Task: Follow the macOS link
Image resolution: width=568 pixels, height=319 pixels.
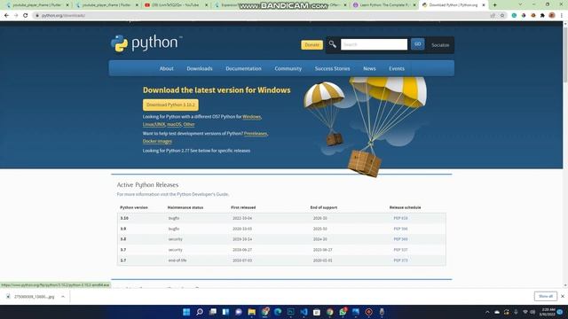Action: coord(174,124)
